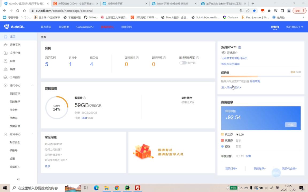This screenshot has height=192, width=308.
Task: Click the 成长值 progress bar
Action: (261, 77)
